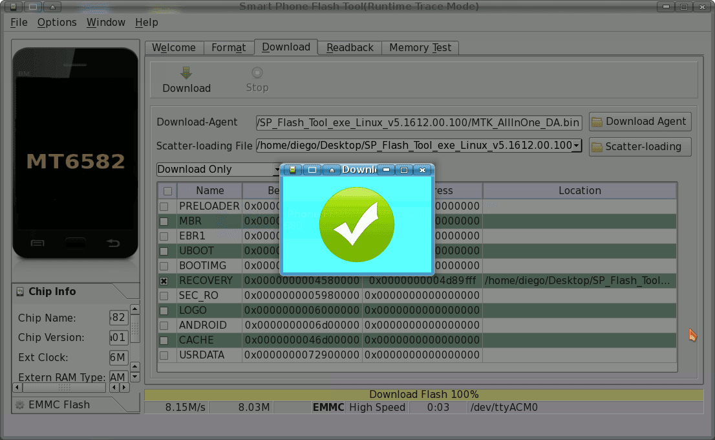Click the green checkmark in the success dialog
This screenshot has width=715, height=440.
click(356, 225)
